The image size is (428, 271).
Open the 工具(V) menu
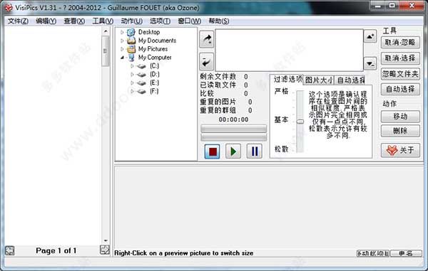(103, 21)
